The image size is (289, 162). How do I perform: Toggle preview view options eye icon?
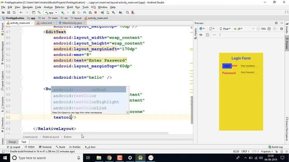pos(201,35)
